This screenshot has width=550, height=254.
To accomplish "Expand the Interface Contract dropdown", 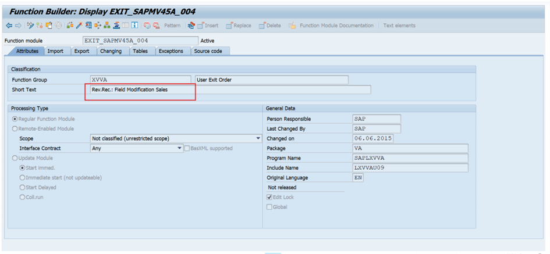I will coord(180,149).
